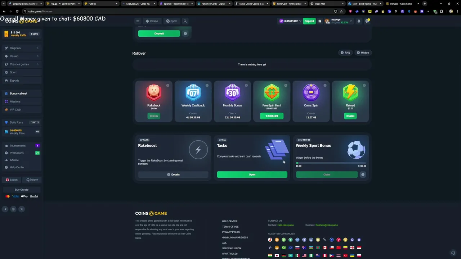Claim the Rakeback bonus
This screenshot has width=461, height=259.
coord(154,116)
